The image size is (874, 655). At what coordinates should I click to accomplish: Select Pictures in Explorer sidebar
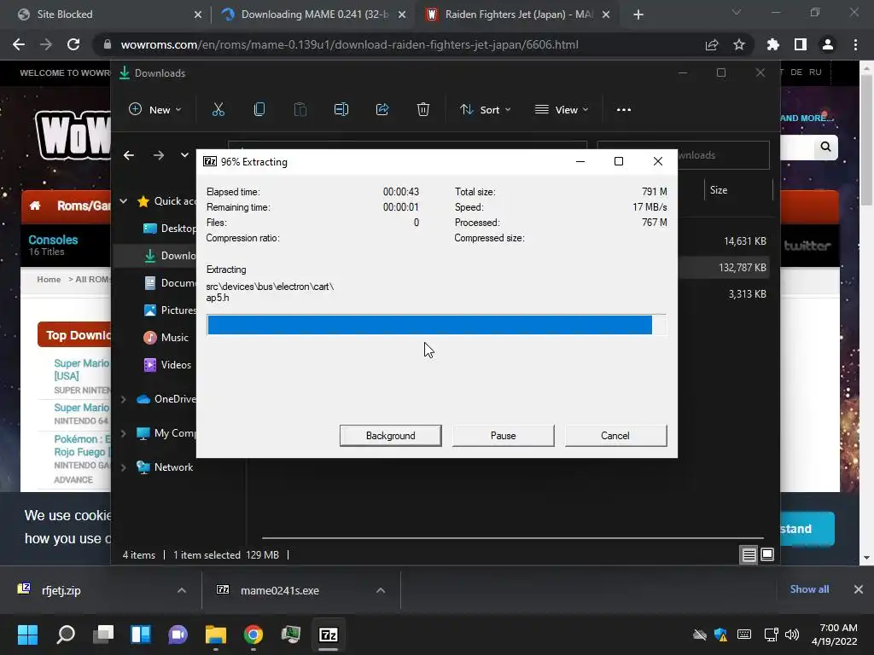point(170,310)
